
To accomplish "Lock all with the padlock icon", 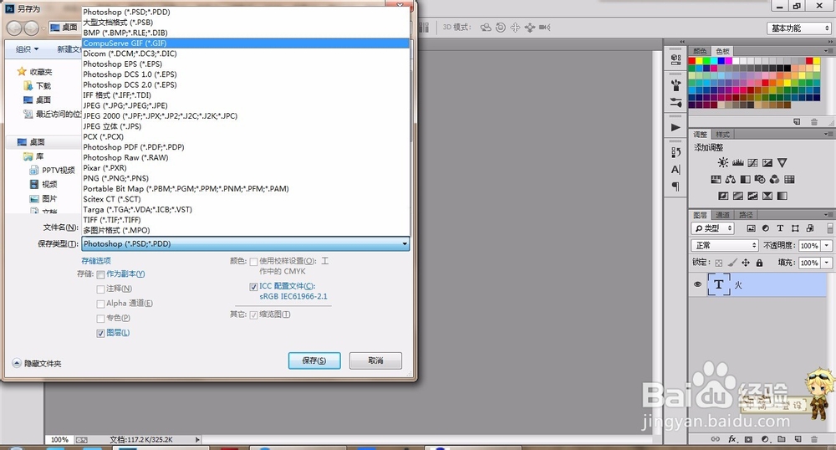I will pyautogui.click(x=759, y=263).
